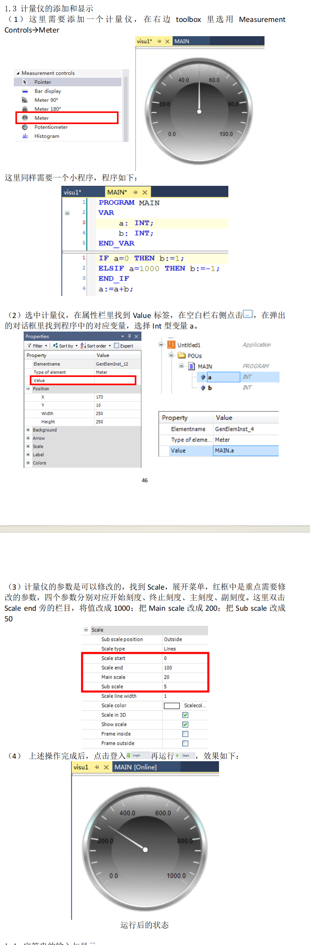Click the Scale color swatch

coord(171,705)
